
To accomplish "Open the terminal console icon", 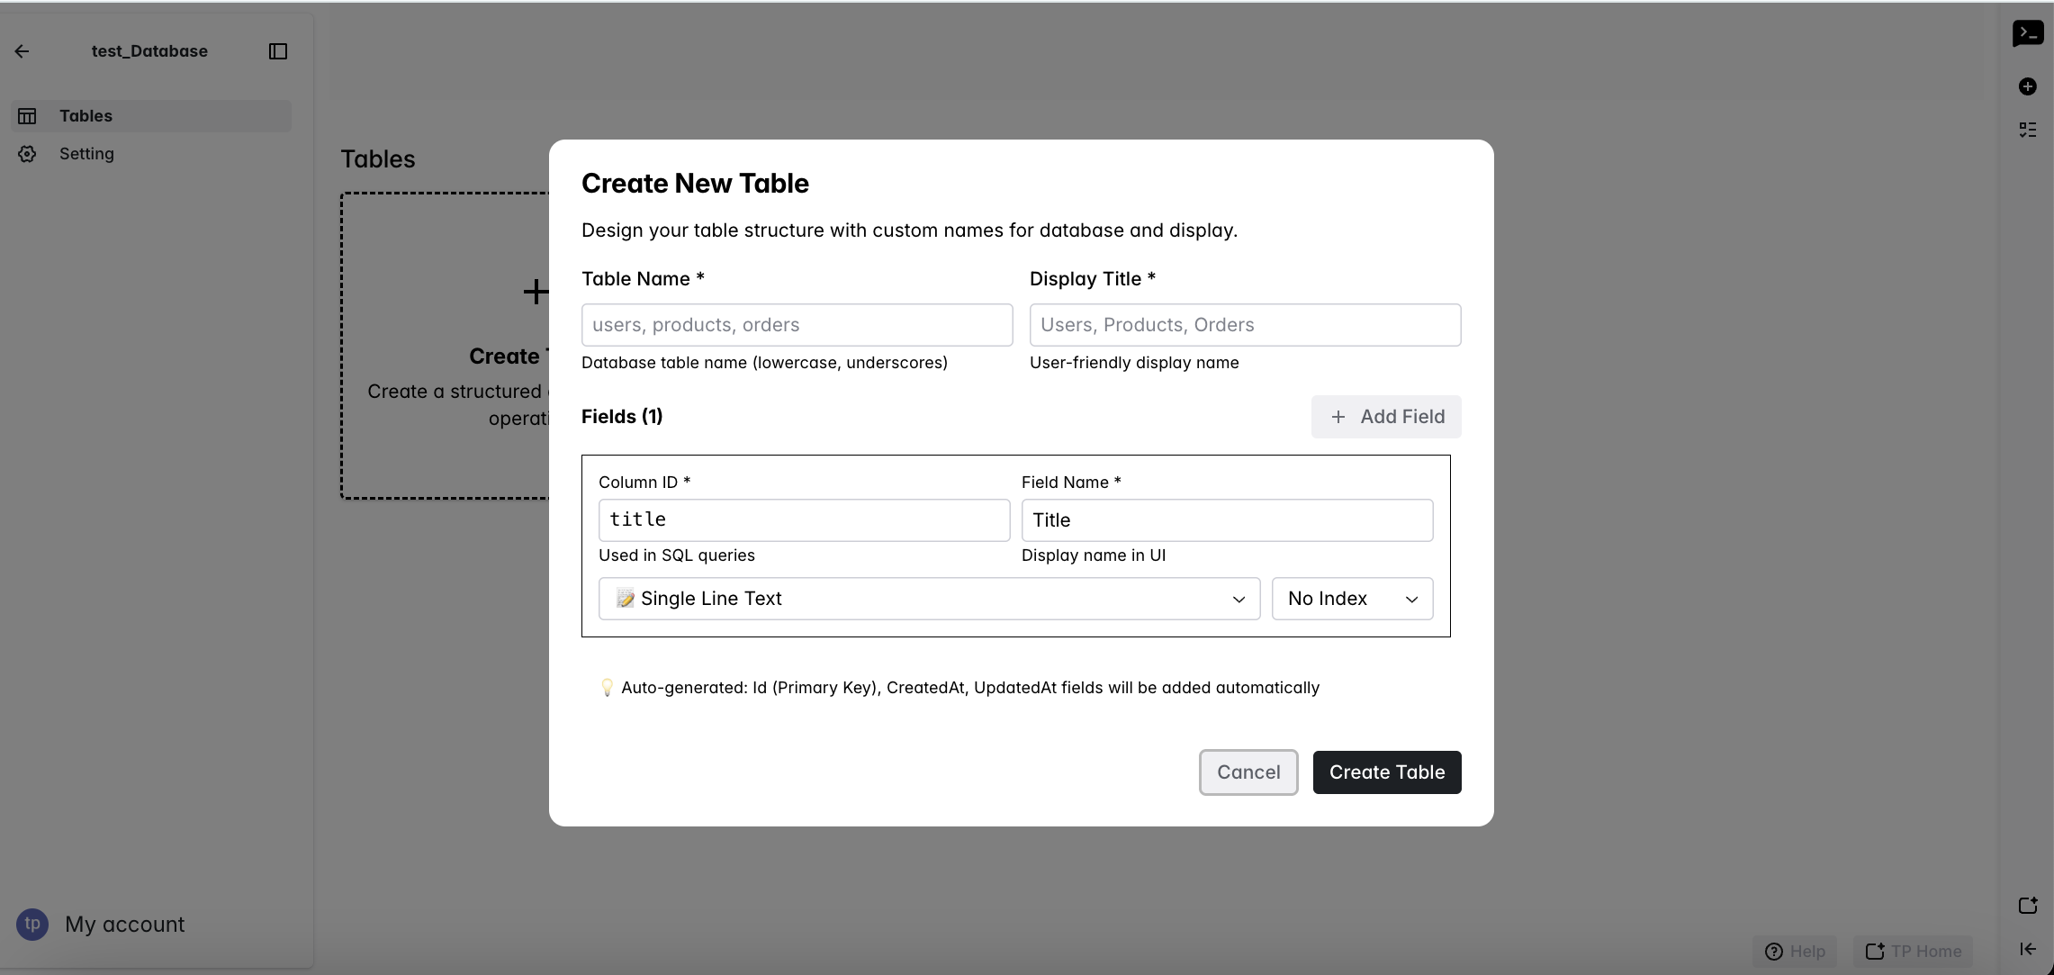I will (2028, 33).
